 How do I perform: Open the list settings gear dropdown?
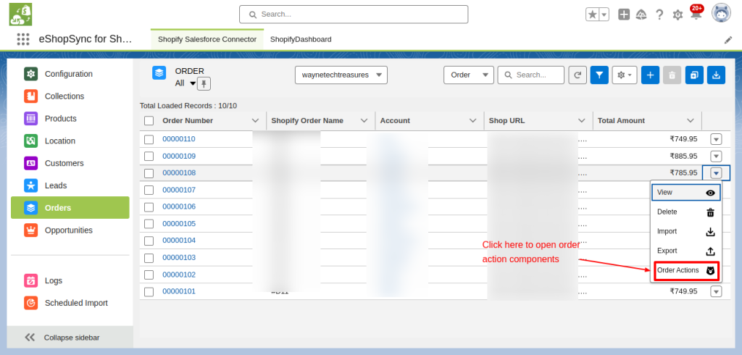click(x=625, y=75)
